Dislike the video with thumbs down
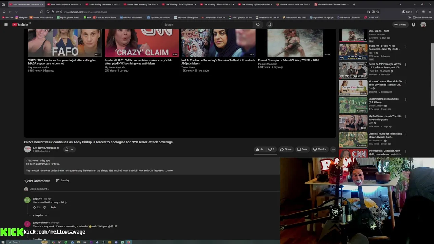This screenshot has height=244, width=434. click(x=271, y=149)
